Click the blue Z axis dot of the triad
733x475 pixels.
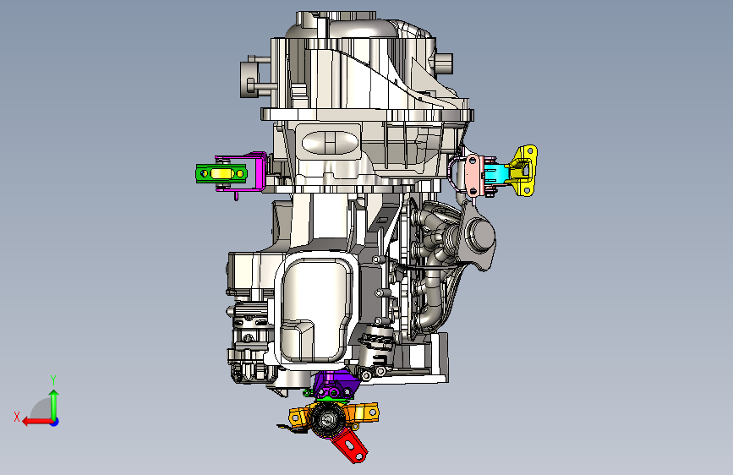tap(55, 422)
